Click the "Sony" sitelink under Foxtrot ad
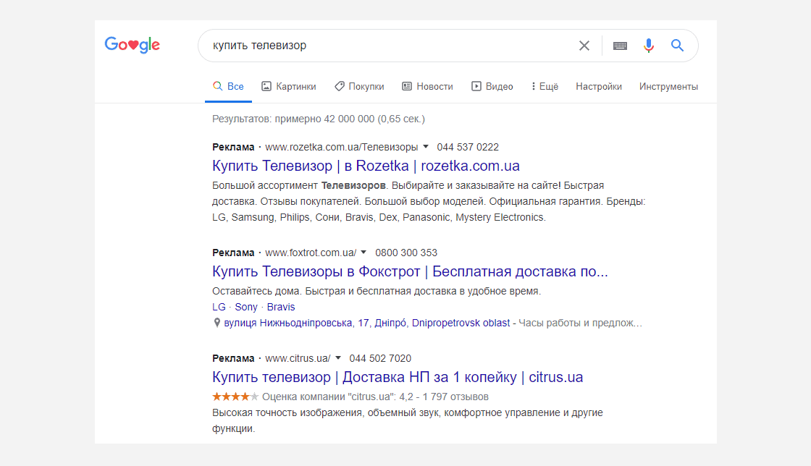 coord(246,307)
